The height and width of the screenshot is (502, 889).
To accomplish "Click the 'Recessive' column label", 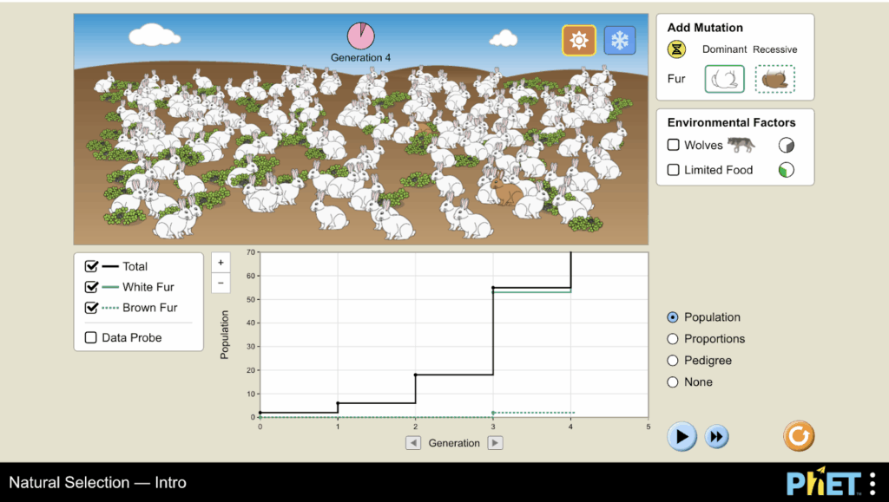I will 775,49.
